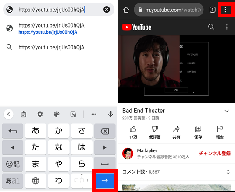Tap the backspace delete key
Screen dimensions: 235x192
pyautogui.click(x=105, y=131)
